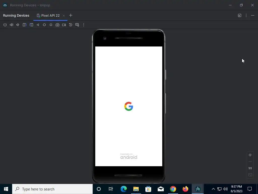The width and height of the screenshot is (258, 194).
Task: Dock the Running Devices window
Action: click(x=240, y=15)
